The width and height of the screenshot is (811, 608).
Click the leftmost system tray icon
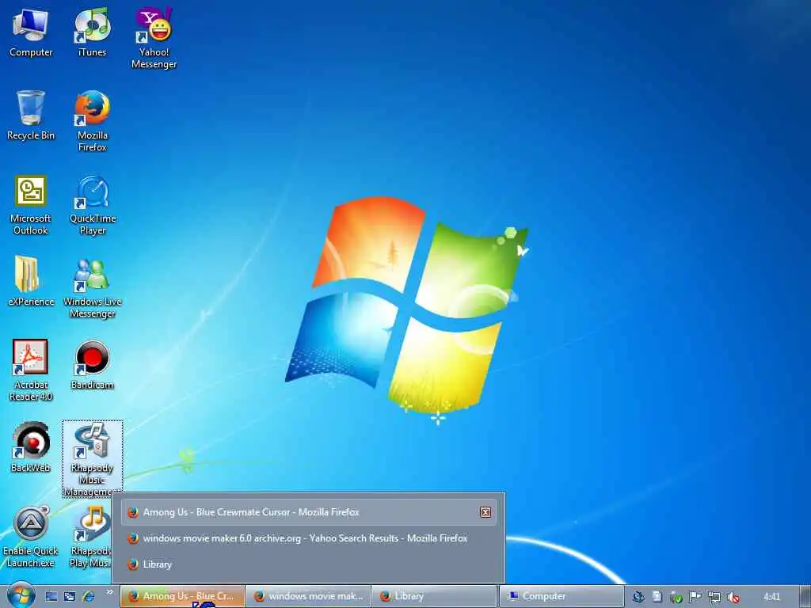coord(639,597)
